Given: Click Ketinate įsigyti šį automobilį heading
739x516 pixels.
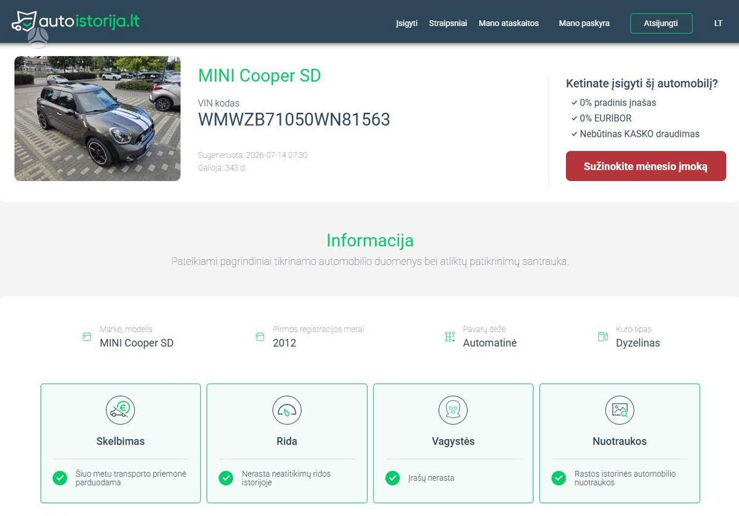Looking at the screenshot, I should [x=642, y=84].
